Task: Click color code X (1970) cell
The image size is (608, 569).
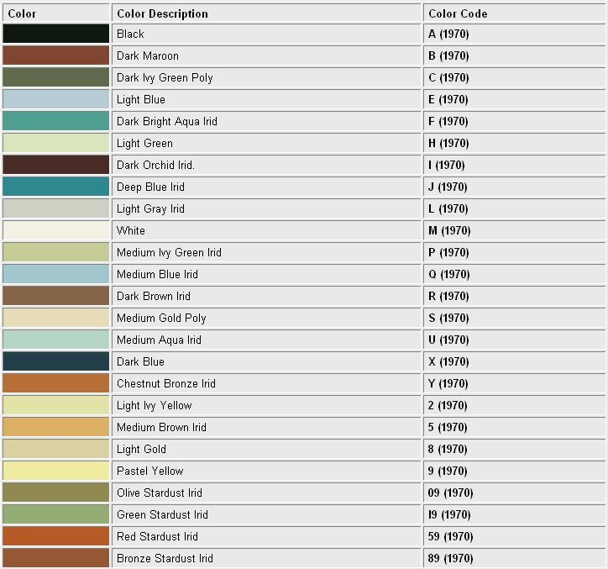Action: click(x=515, y=361)
